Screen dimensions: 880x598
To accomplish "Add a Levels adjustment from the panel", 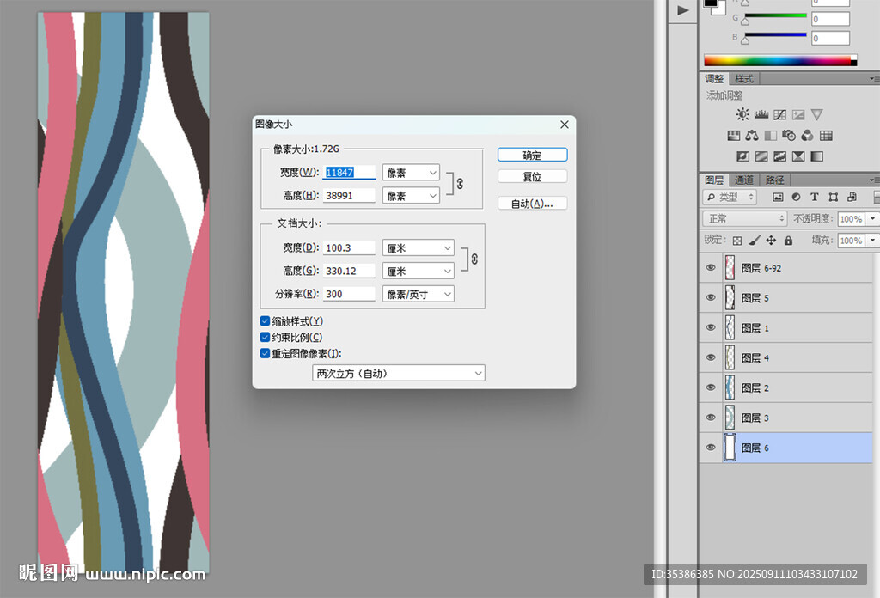I will (761, 114).
